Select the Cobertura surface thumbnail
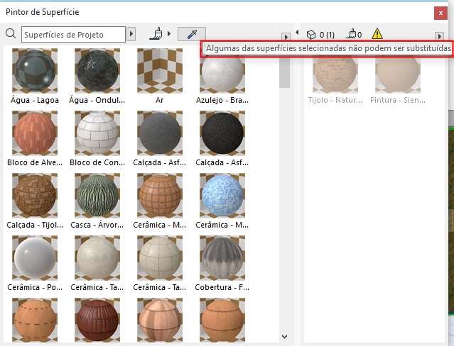The height and width of the screenshot is (346, 454). pyautogui.click(x=222, y=257)
